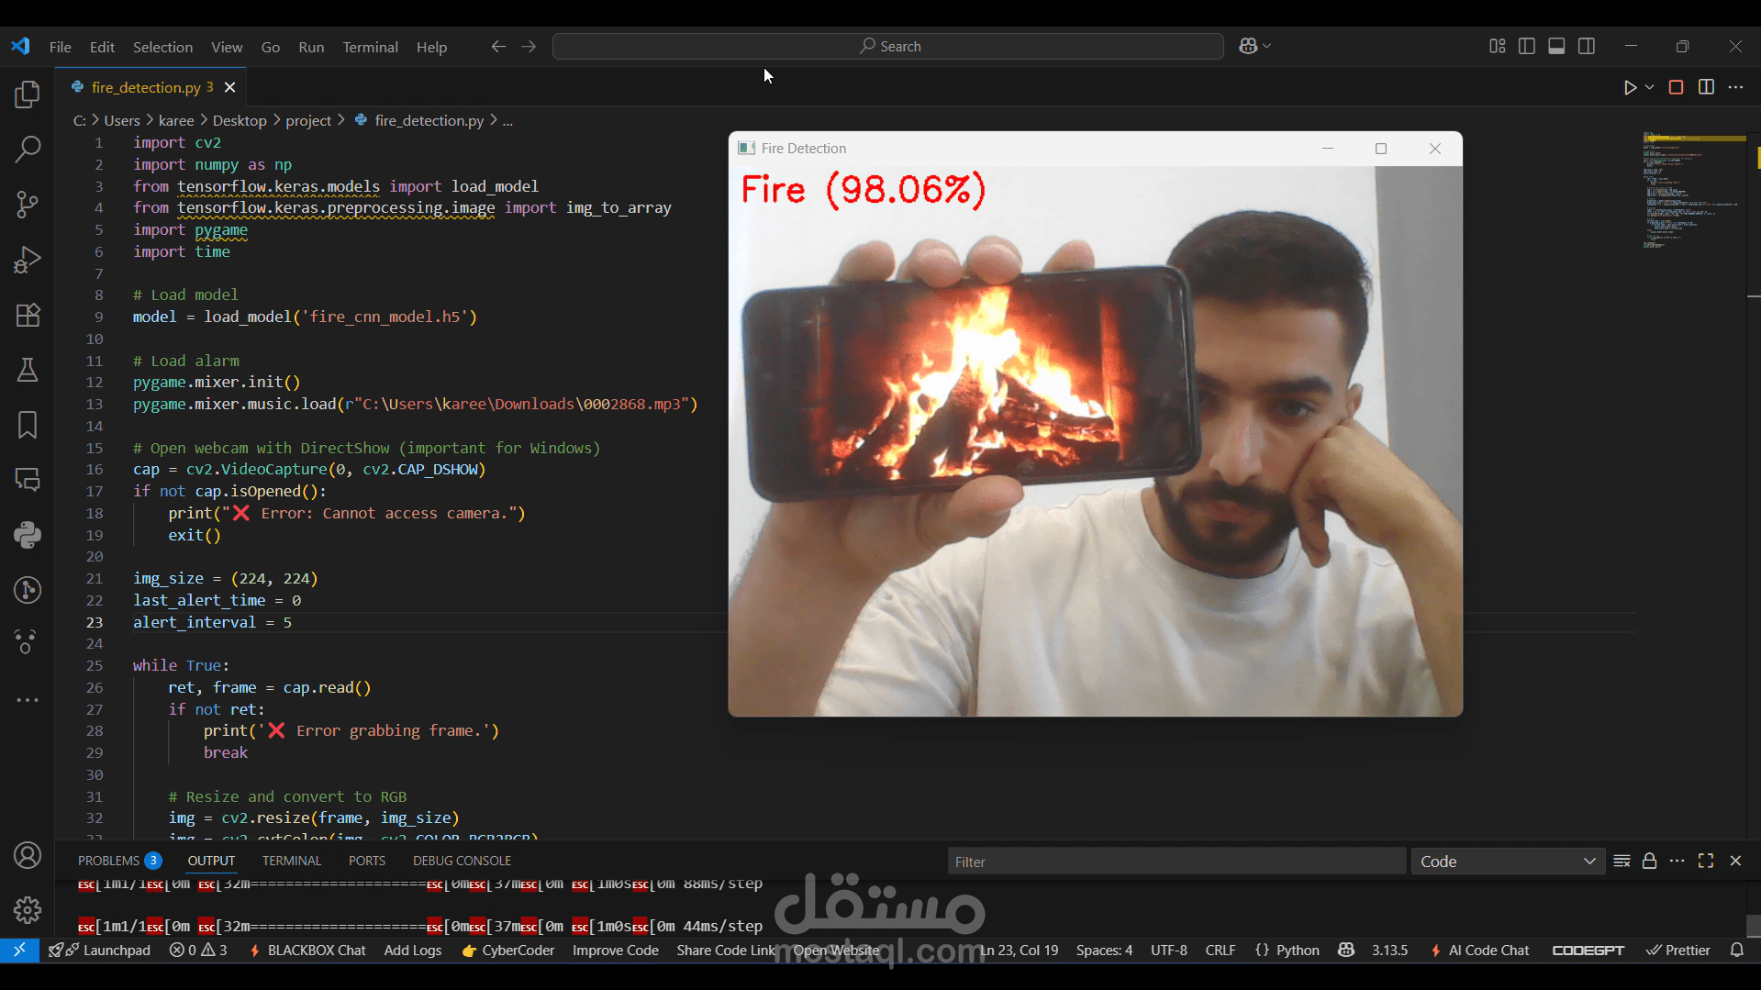
Task: Run the Python file
Action: pos(1630,87)
